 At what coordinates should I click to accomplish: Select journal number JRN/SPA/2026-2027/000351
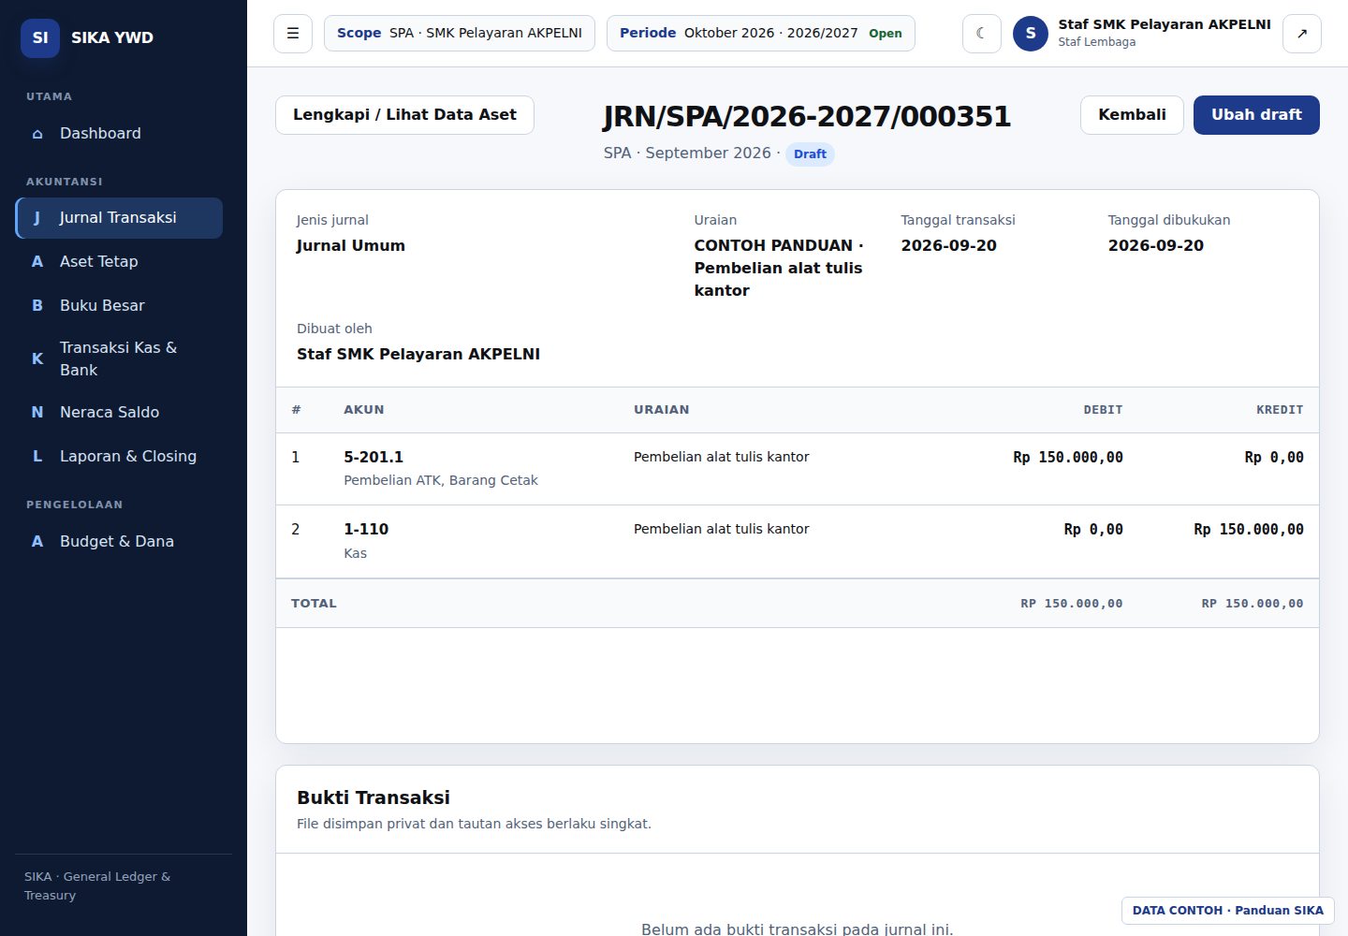pyautogui.click(x=807, y=117)
